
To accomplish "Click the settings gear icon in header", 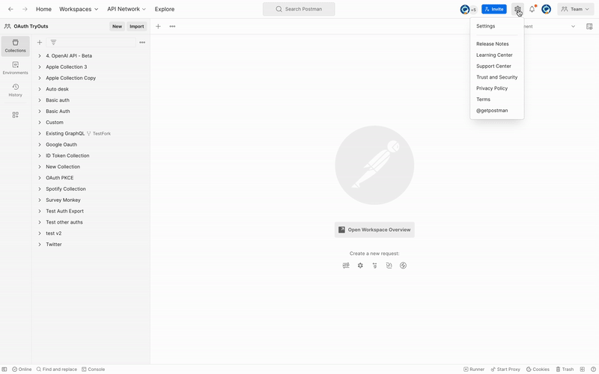I will point(517,9).
